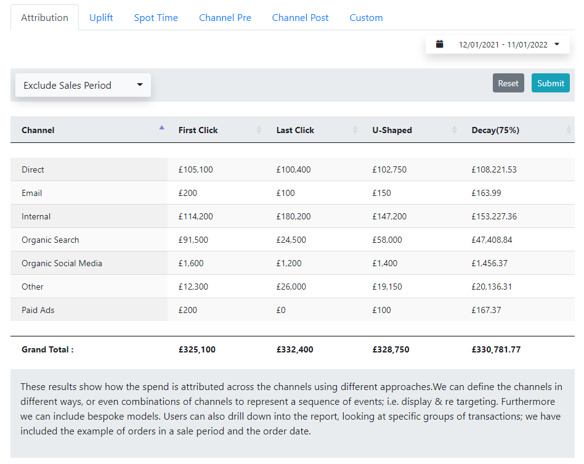Open date range 12/01/2021 - 11/01/2022 picker
Image resolution: width=584 pixels, height=464 pixels.
click(498, 44)
